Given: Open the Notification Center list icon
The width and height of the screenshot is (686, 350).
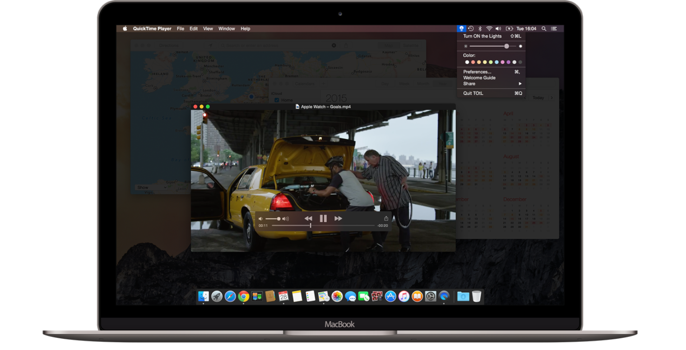Looking at the screenshot, I should pyautogui.click(x=554, y=28).
